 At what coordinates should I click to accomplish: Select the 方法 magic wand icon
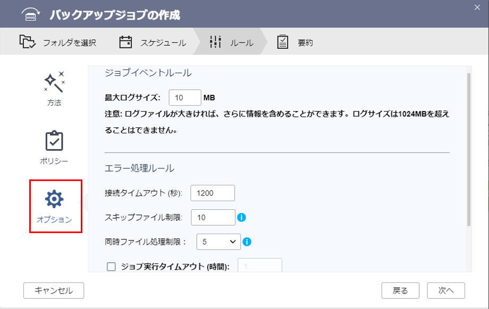pos(54,81)
